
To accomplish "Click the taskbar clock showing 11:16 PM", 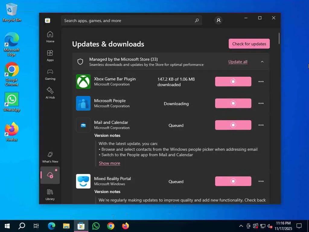I will pyautogui.click(x=283, y=226).
